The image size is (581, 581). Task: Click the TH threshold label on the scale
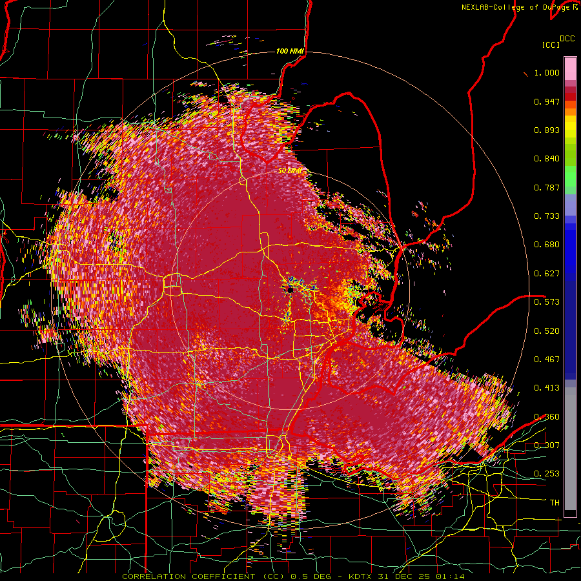click(555, 502)
